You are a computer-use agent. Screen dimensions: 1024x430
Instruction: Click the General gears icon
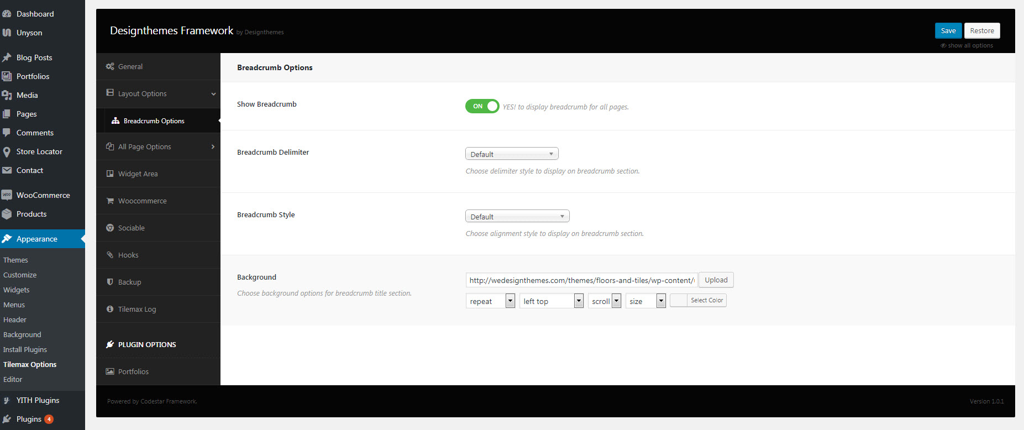coord(110,66)
